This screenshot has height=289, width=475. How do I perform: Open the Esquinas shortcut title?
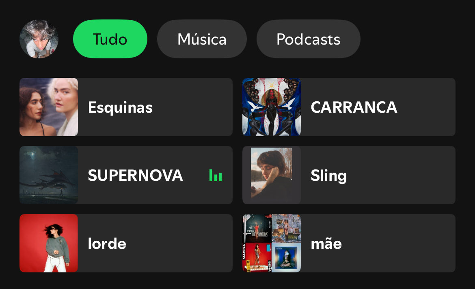(120, 108)
